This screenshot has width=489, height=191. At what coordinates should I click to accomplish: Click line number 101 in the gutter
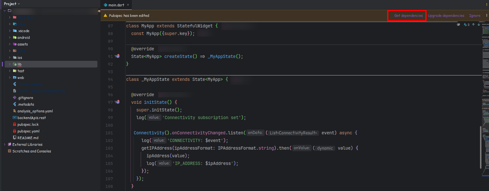[x=109, y=133]
